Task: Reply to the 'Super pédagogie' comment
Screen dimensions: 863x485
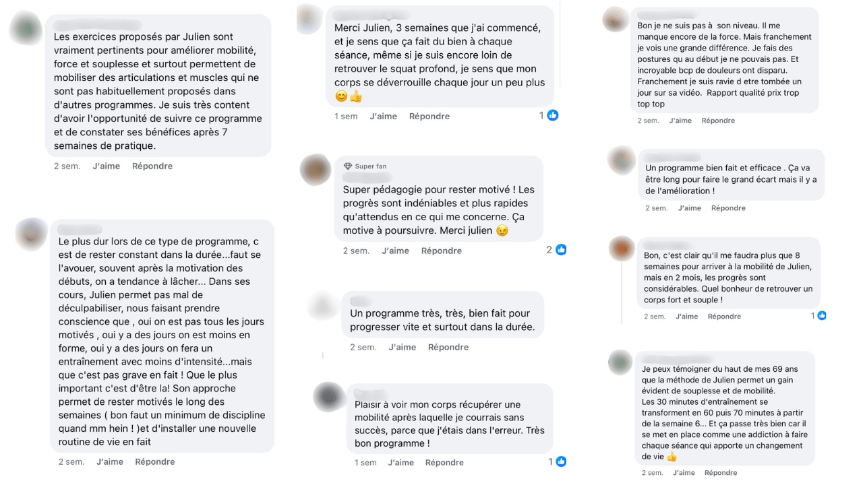Action: tap(441, 251)
